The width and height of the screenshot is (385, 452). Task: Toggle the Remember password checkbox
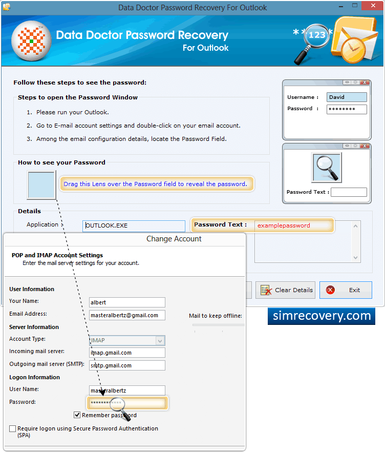click(x=77, y=415)
